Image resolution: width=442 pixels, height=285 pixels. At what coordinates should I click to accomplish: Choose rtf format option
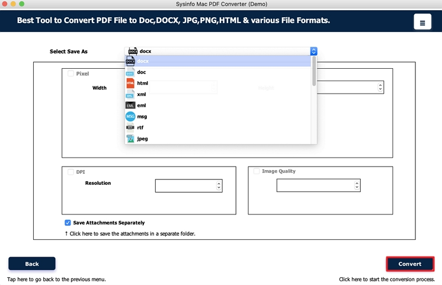pos(218,127)
